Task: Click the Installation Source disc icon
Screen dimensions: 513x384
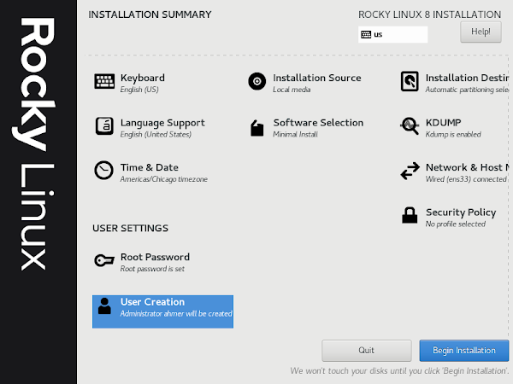Action: (x=257, y=81)
